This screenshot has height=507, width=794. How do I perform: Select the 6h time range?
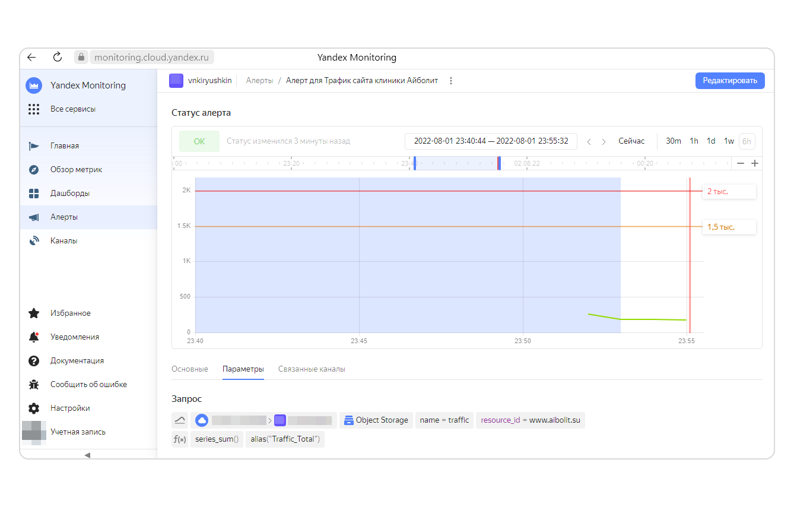[x=747, y=141]
